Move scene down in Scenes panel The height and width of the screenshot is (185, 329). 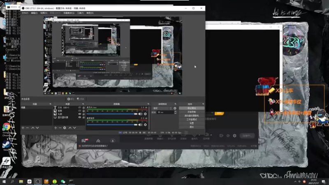[37, 128]
